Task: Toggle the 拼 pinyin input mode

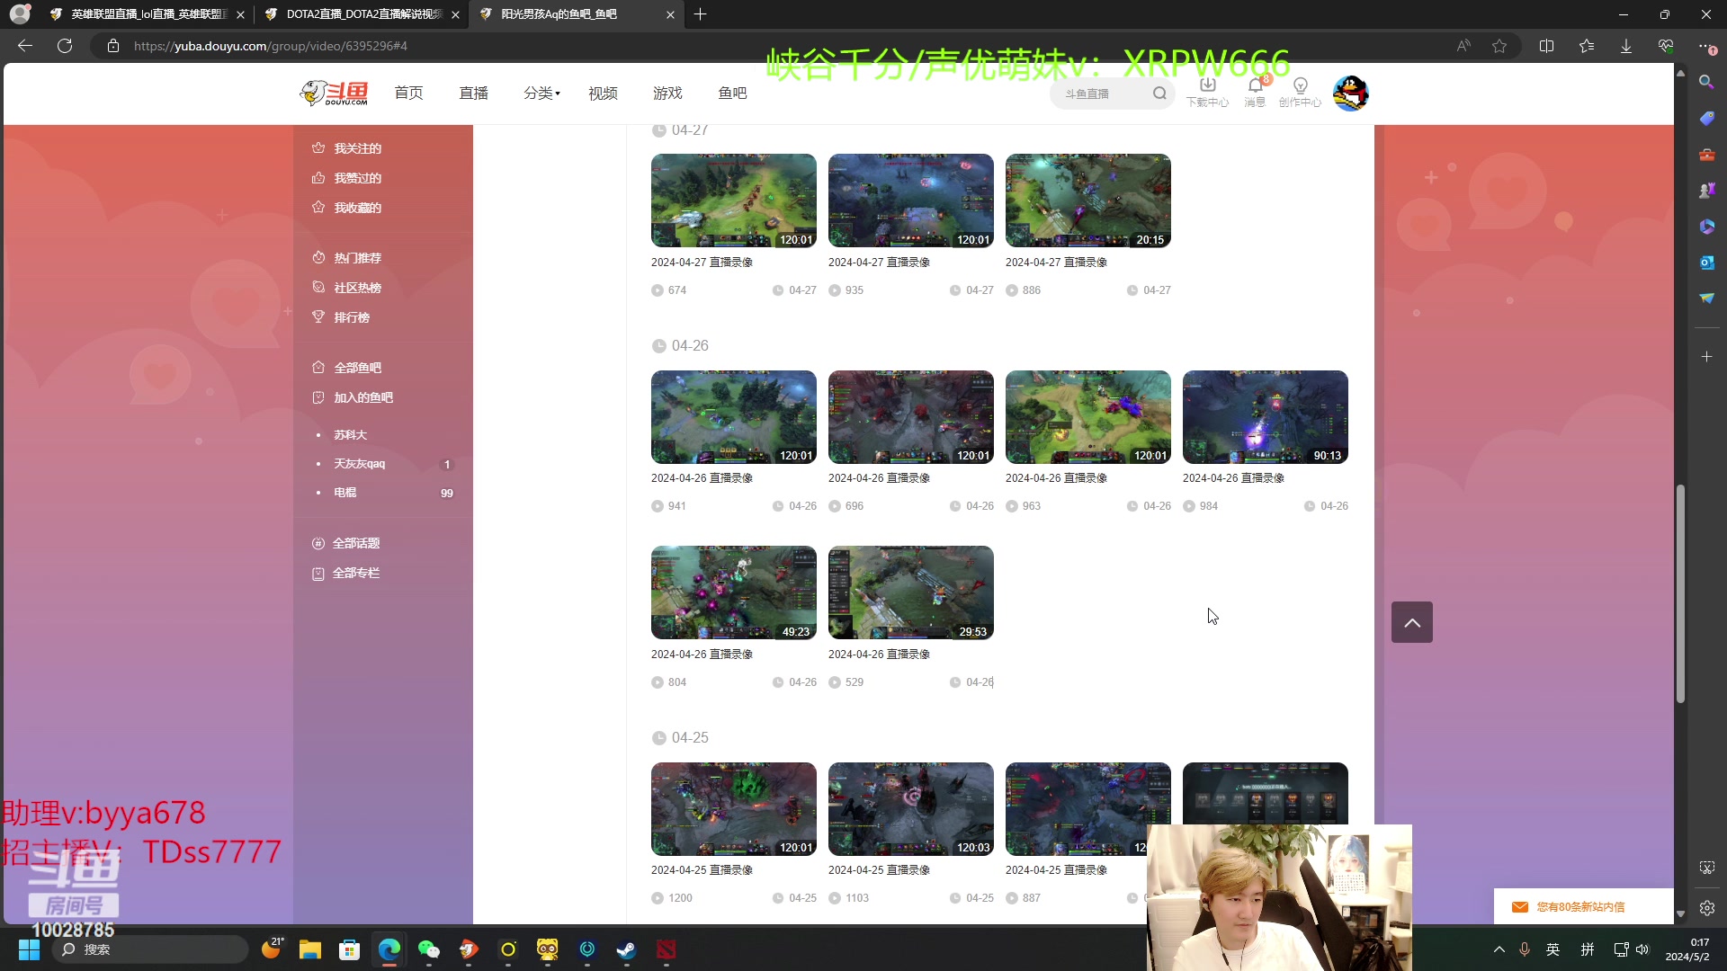Action: (1588, 949)
